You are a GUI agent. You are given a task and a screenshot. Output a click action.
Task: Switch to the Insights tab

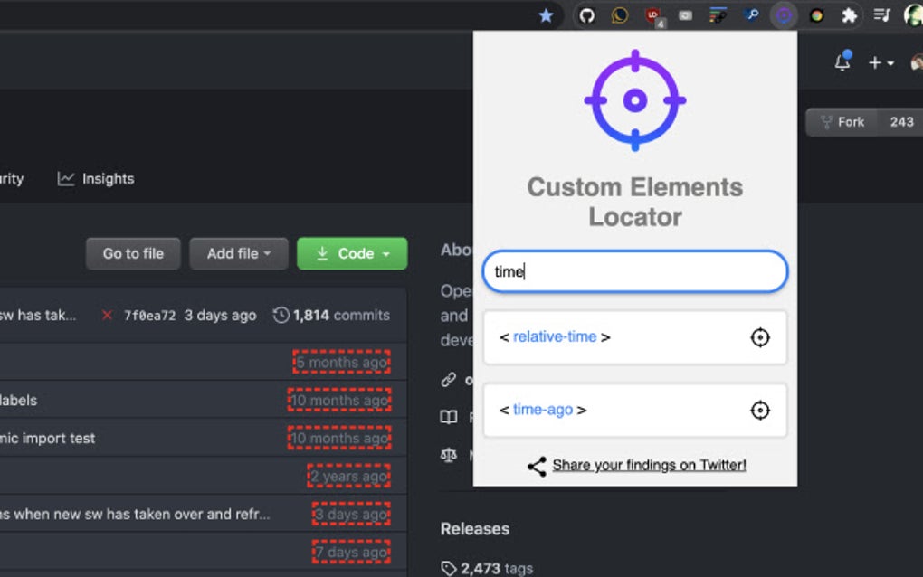click(x=95, y=178)
